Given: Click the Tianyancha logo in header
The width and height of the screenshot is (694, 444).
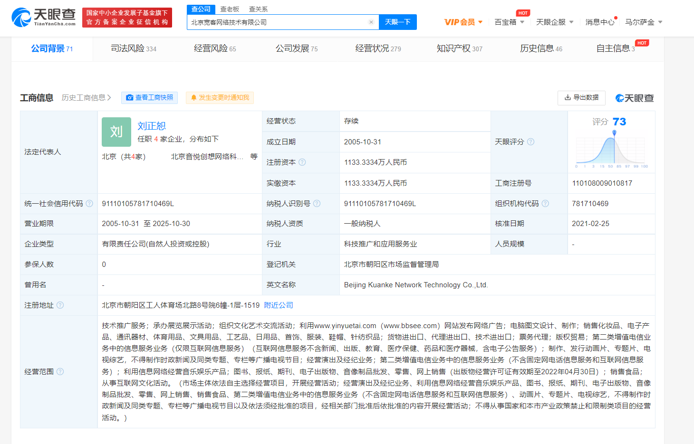Looking at the screenshot, I should click(x=44, y=18).
